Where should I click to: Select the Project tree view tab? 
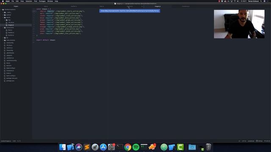click(x=16, y=6)
